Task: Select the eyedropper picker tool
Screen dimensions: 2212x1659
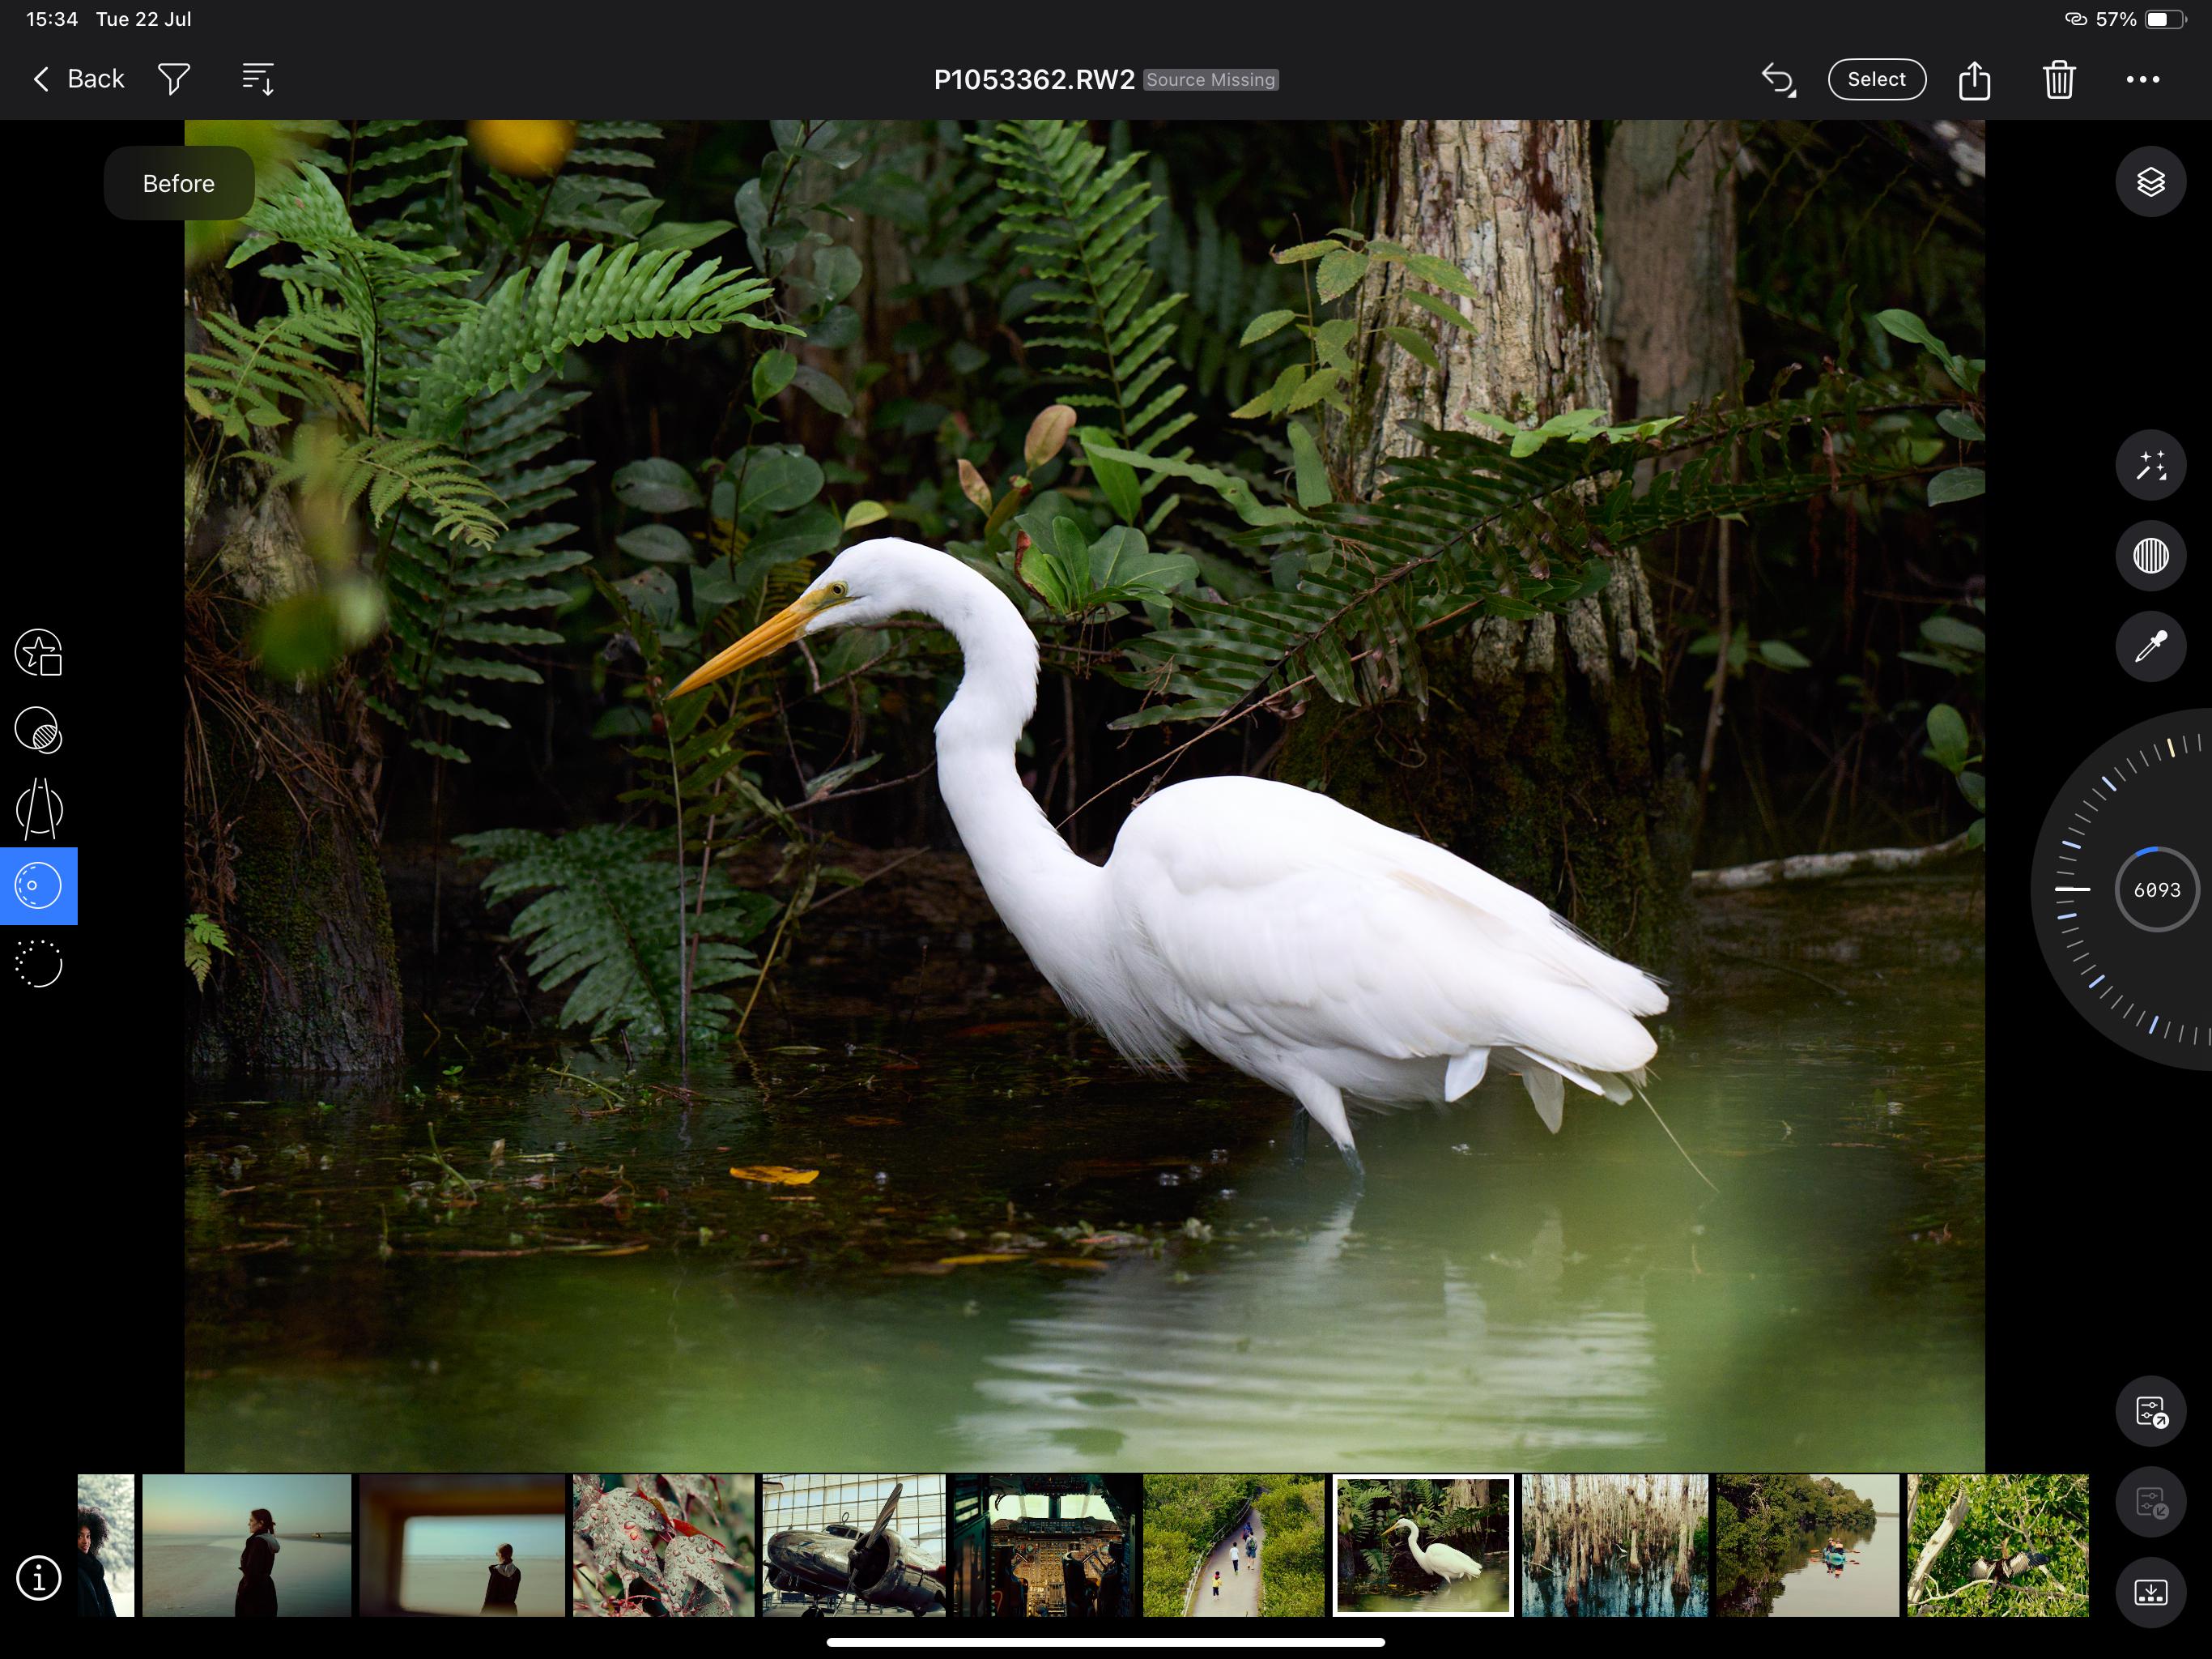Action: click(x=2150, y=646)
